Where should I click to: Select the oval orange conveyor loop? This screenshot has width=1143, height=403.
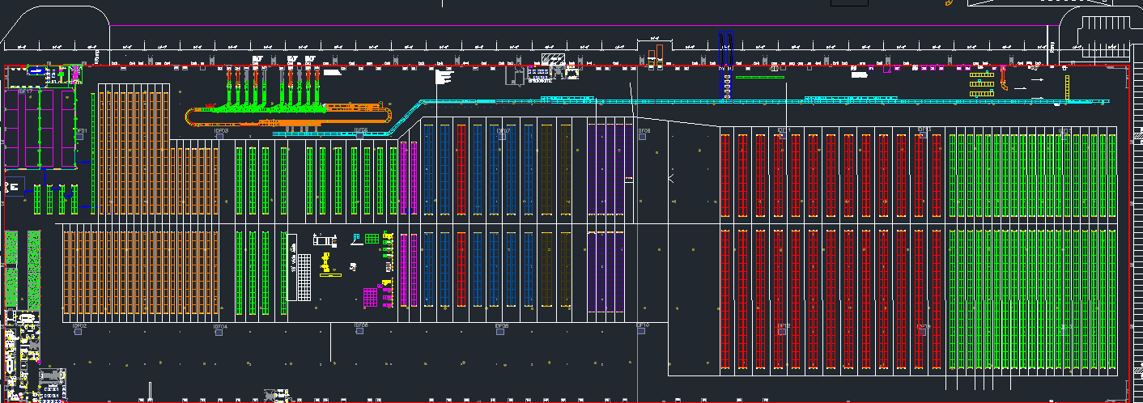coord(290,116)
